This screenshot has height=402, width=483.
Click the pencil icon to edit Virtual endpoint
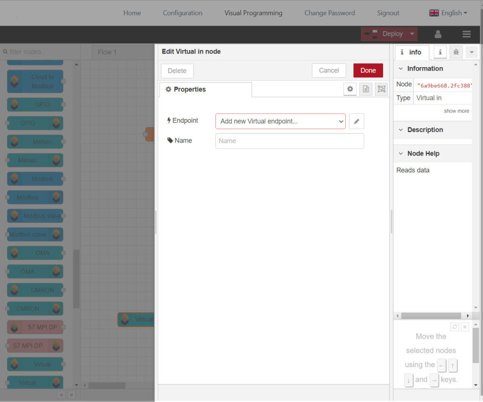pyautogui.click(x=357, y=121)
